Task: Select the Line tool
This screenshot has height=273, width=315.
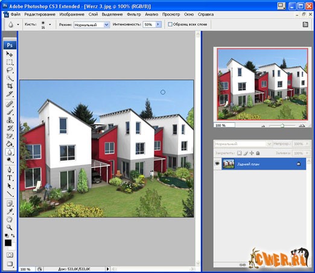Action: [x=9, y=194]
